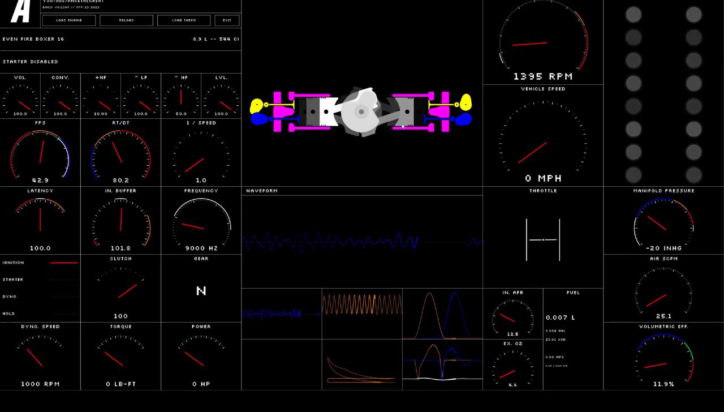Click the left yellow camshaft lobe
724x412 pixels.
click(257, 105)
